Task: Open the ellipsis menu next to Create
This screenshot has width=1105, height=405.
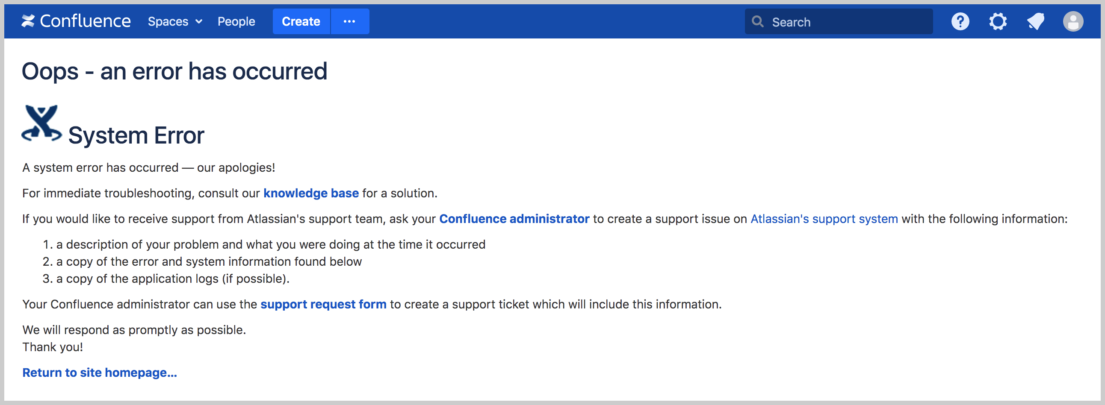Action: (350, 21)
